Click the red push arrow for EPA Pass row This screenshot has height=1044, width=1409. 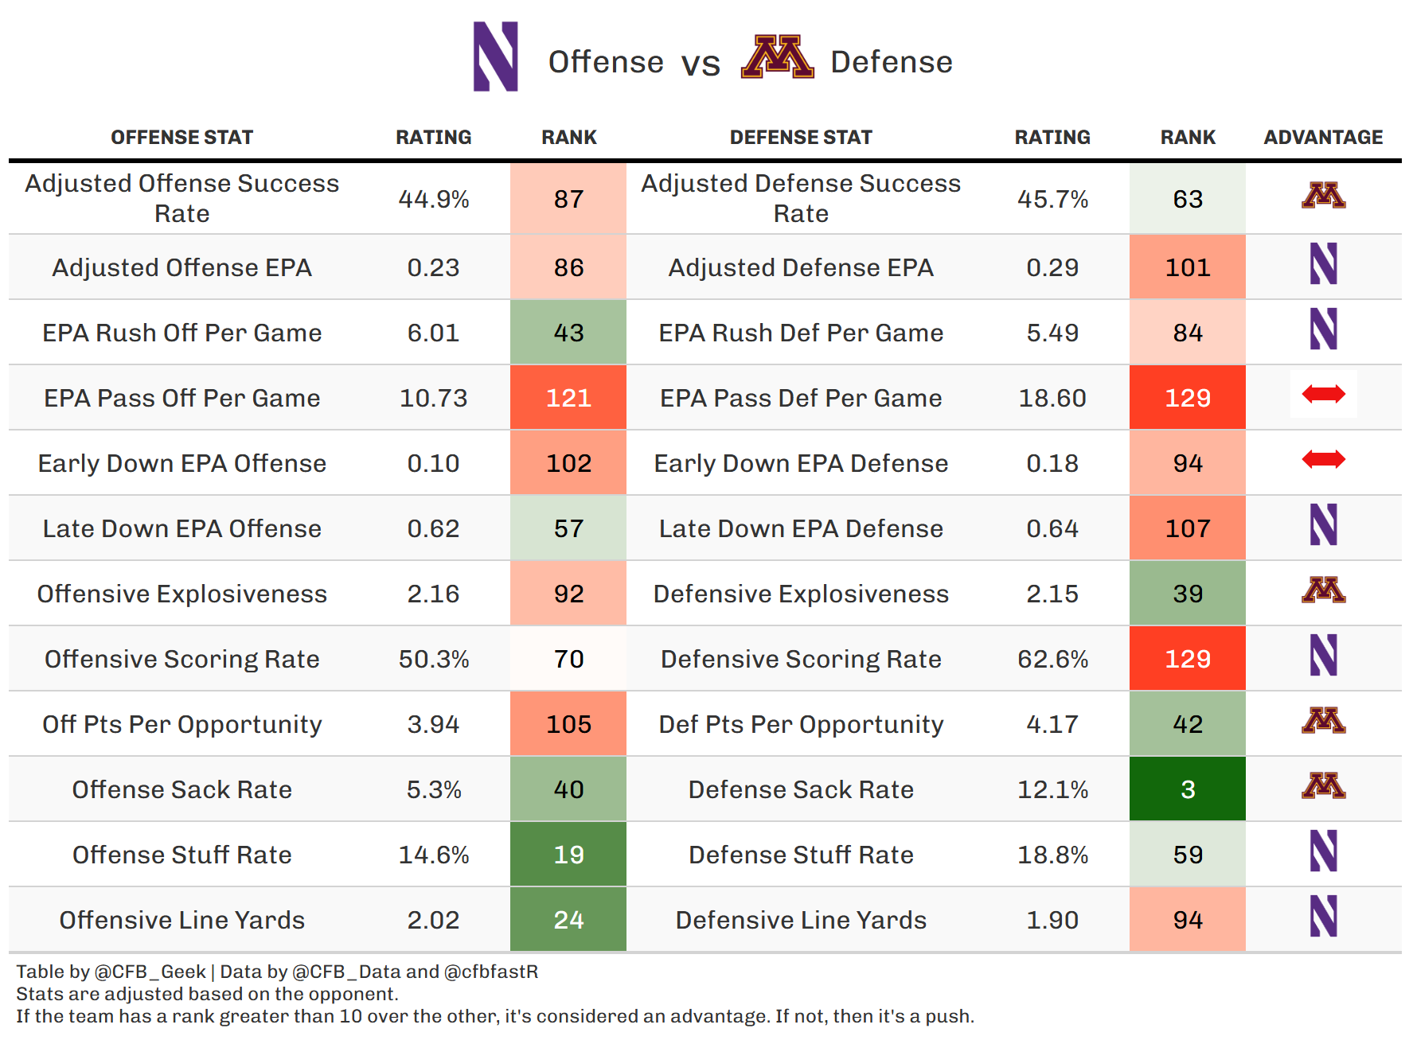pyautogui.click(x=1323, y=394)
